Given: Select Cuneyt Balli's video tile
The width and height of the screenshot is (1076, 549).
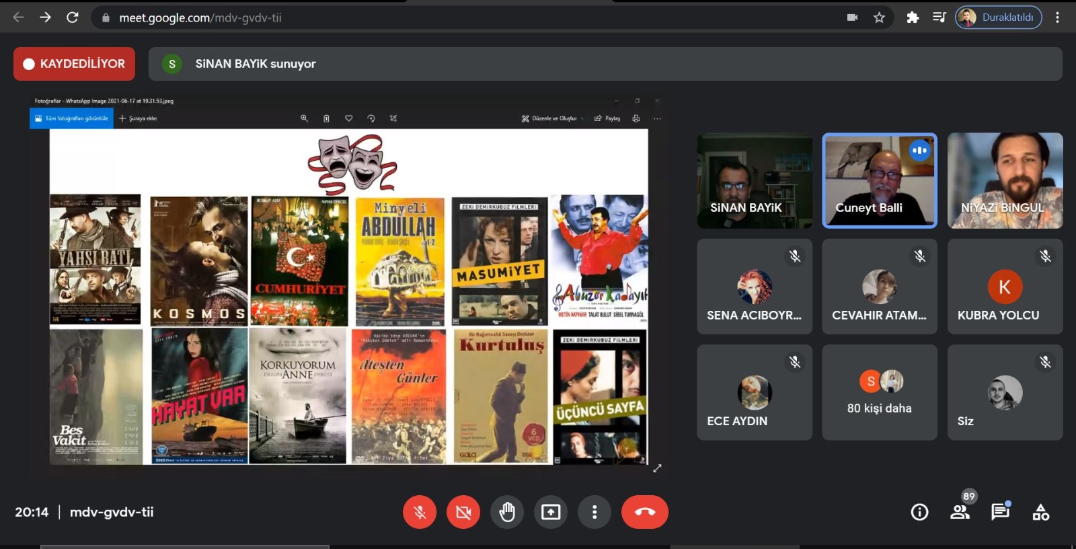Looking at the screenshot, I should point(879,180).
